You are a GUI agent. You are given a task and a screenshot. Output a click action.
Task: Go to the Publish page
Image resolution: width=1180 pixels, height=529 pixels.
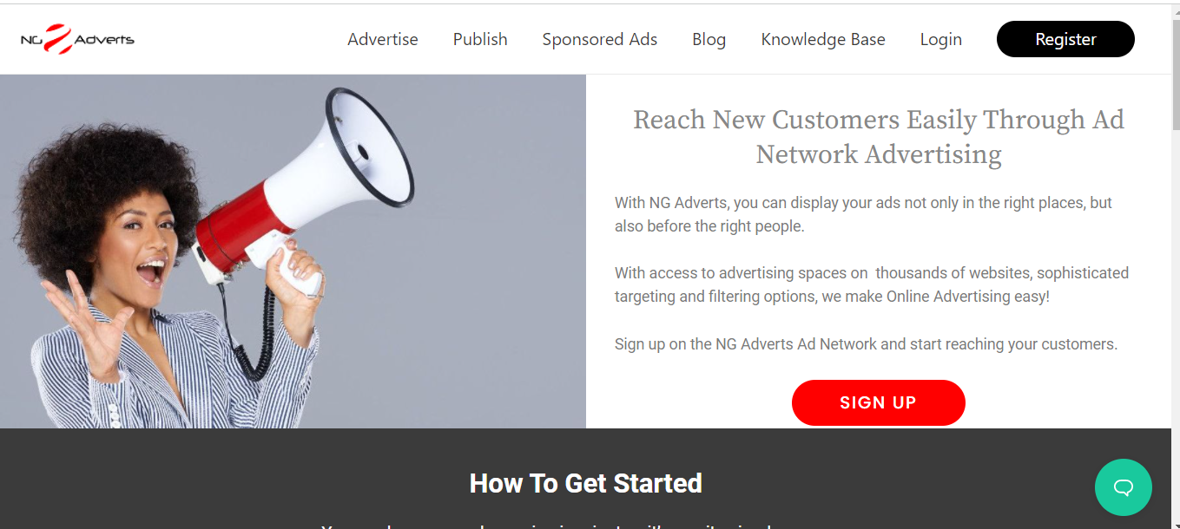pos(480,39)
